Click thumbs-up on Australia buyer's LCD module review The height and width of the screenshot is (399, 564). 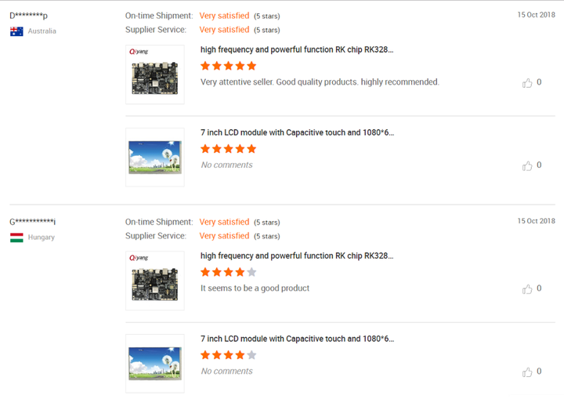pos(527,165)
